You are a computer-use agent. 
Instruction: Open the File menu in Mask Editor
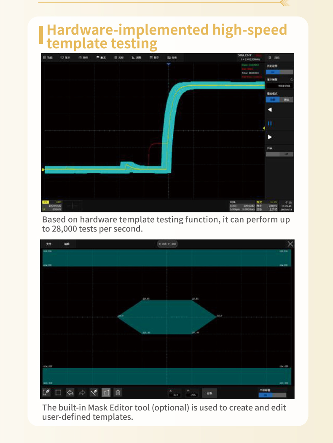tap(49, 244)
